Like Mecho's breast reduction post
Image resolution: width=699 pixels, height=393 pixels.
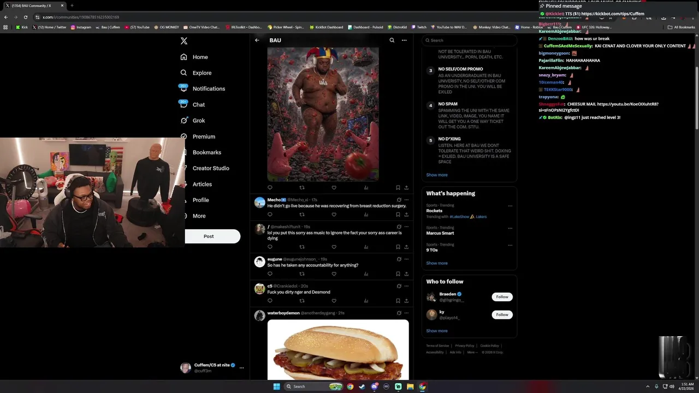pyautogui.click(x=334, y=215)
